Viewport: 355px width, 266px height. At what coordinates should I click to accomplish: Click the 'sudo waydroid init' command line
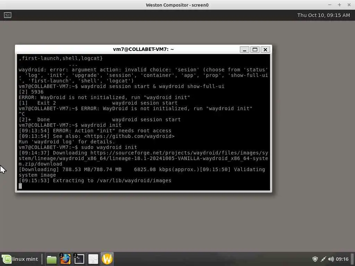click(x=109, y=147)
